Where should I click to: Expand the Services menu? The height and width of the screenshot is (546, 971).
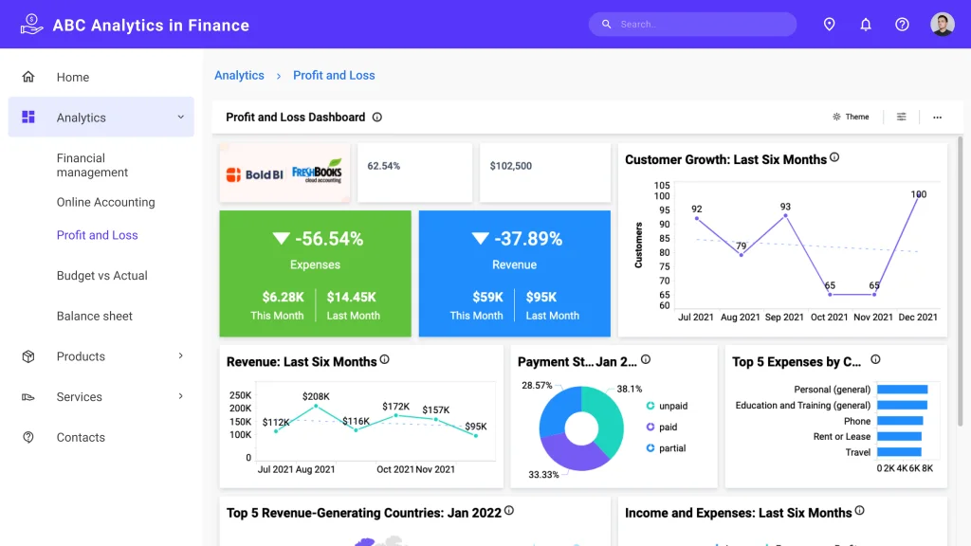(x=79, y=396)
